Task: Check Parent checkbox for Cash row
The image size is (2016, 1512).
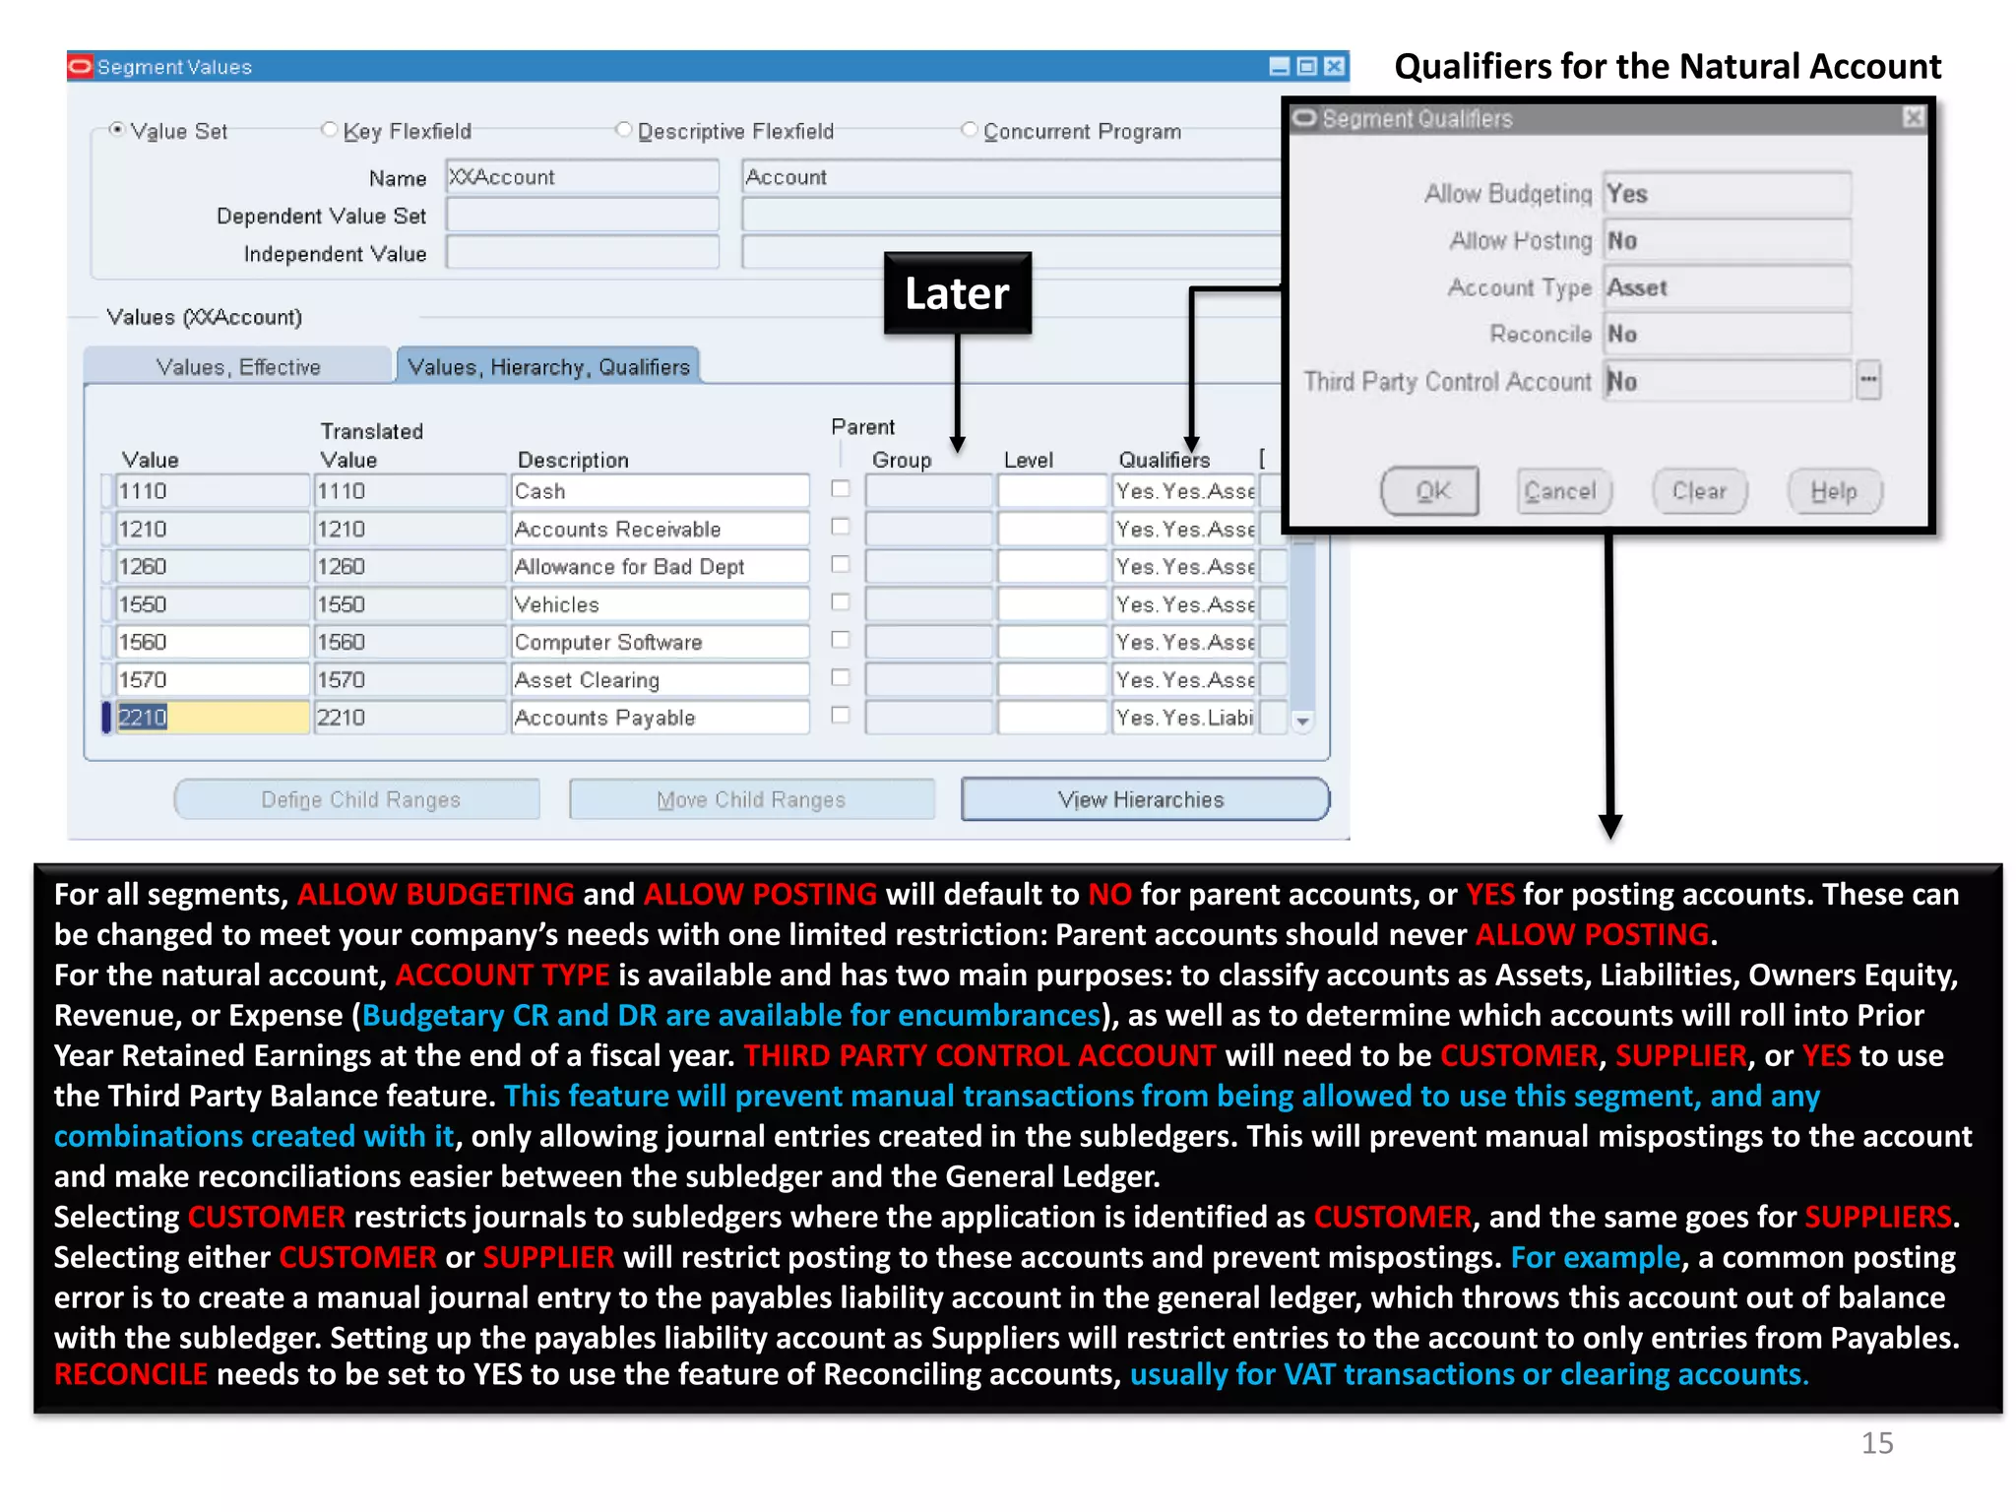Action: tap(840, 488)
